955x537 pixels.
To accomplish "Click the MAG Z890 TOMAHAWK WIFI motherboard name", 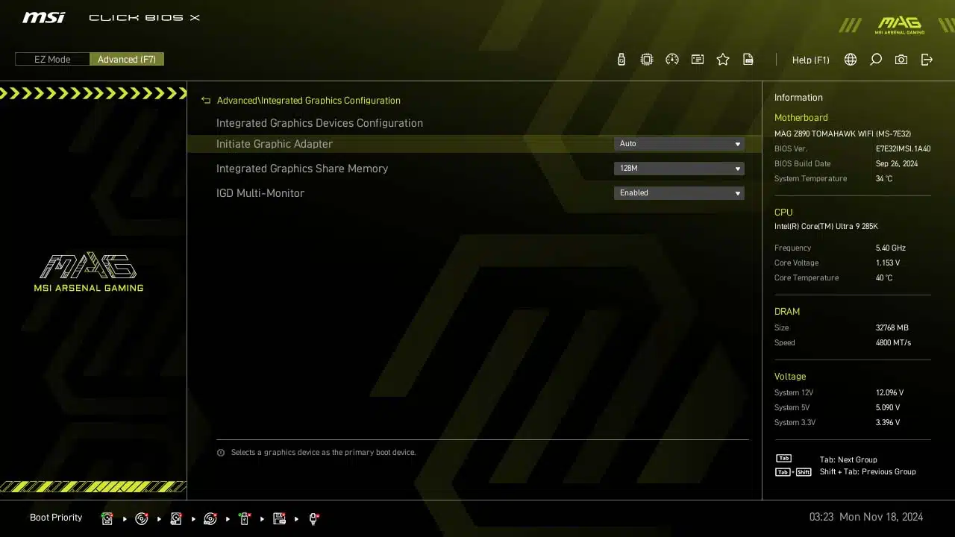I will (x=842, y=134).
